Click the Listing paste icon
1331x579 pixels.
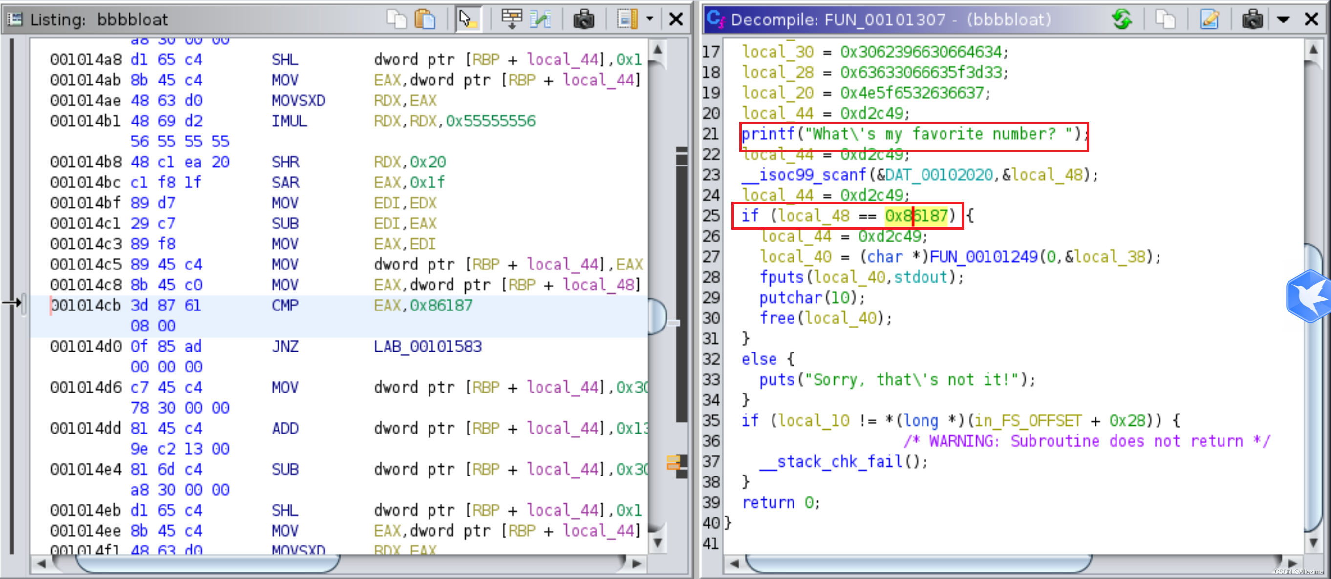click(425, 20)
